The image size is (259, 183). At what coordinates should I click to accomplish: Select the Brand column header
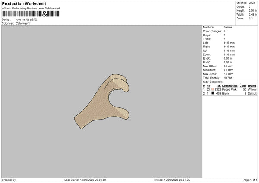click(x=252, y=86)
